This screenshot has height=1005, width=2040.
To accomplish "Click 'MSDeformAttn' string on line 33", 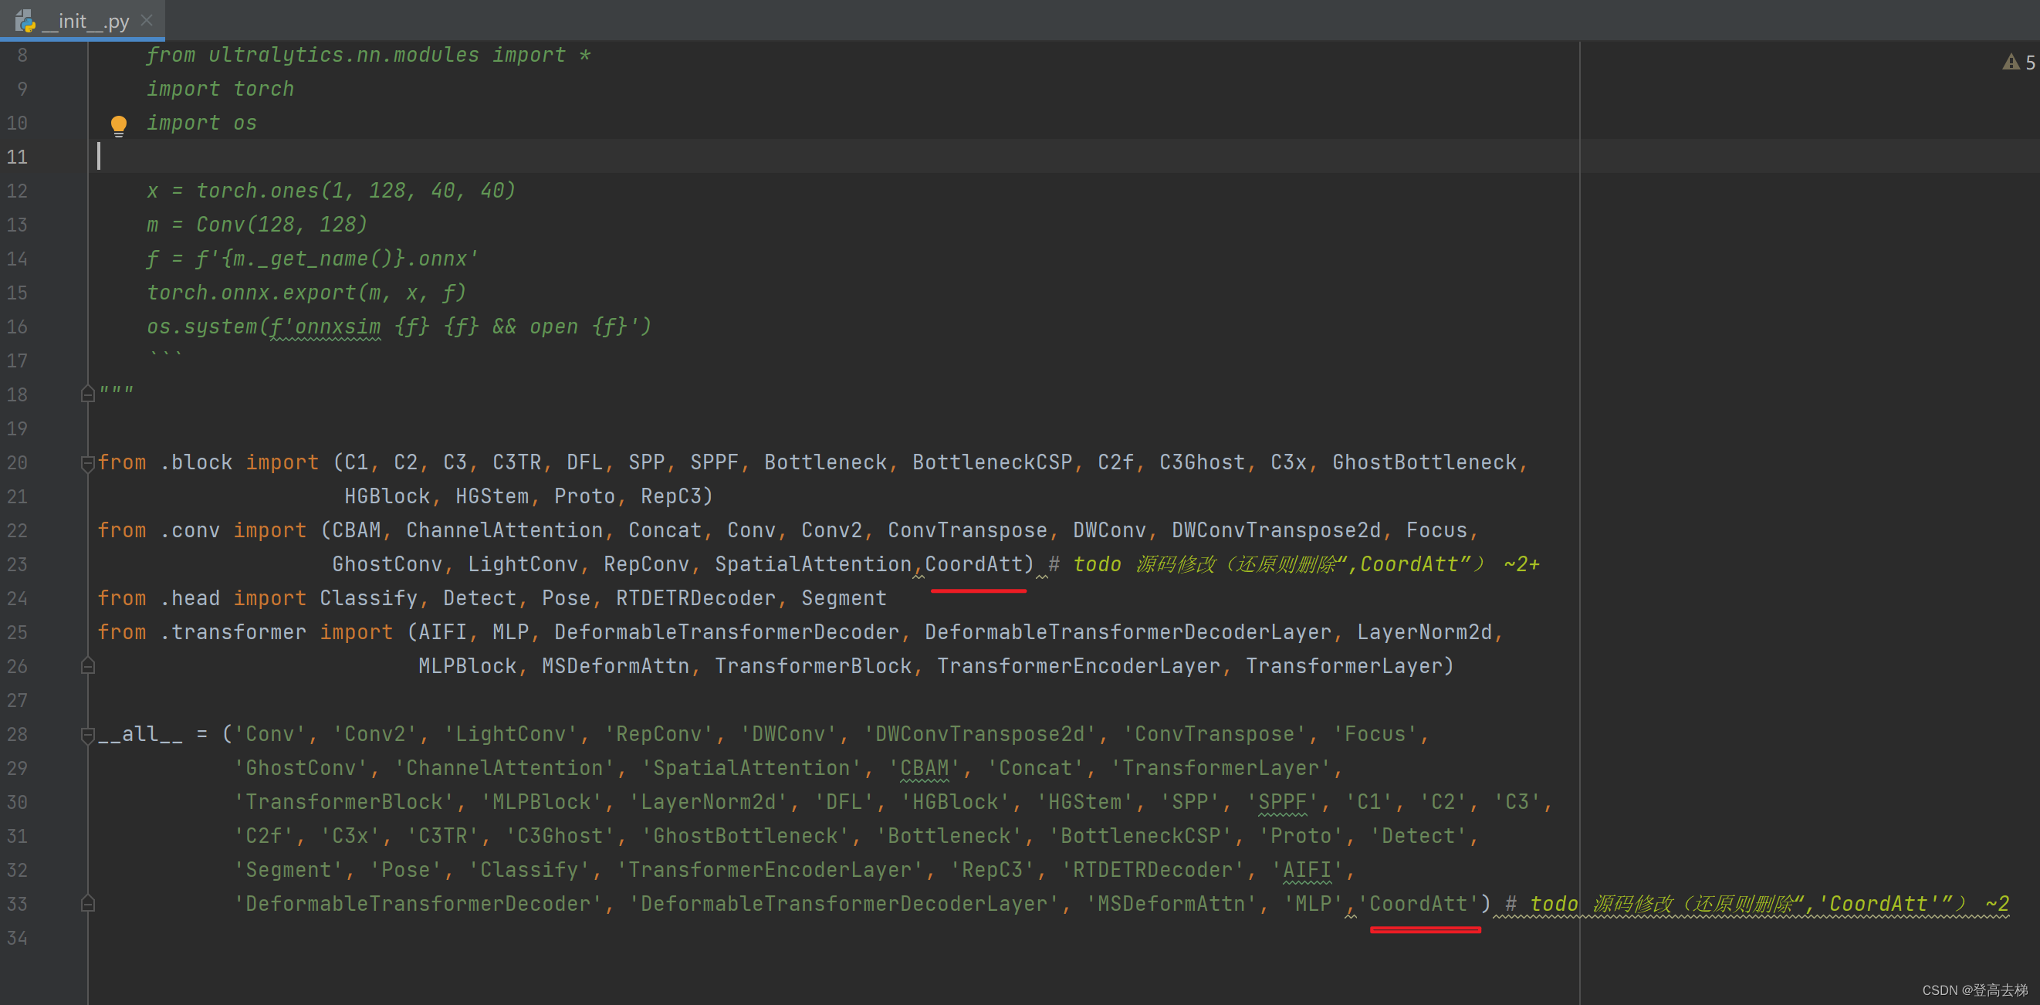I will [1171, 905].
